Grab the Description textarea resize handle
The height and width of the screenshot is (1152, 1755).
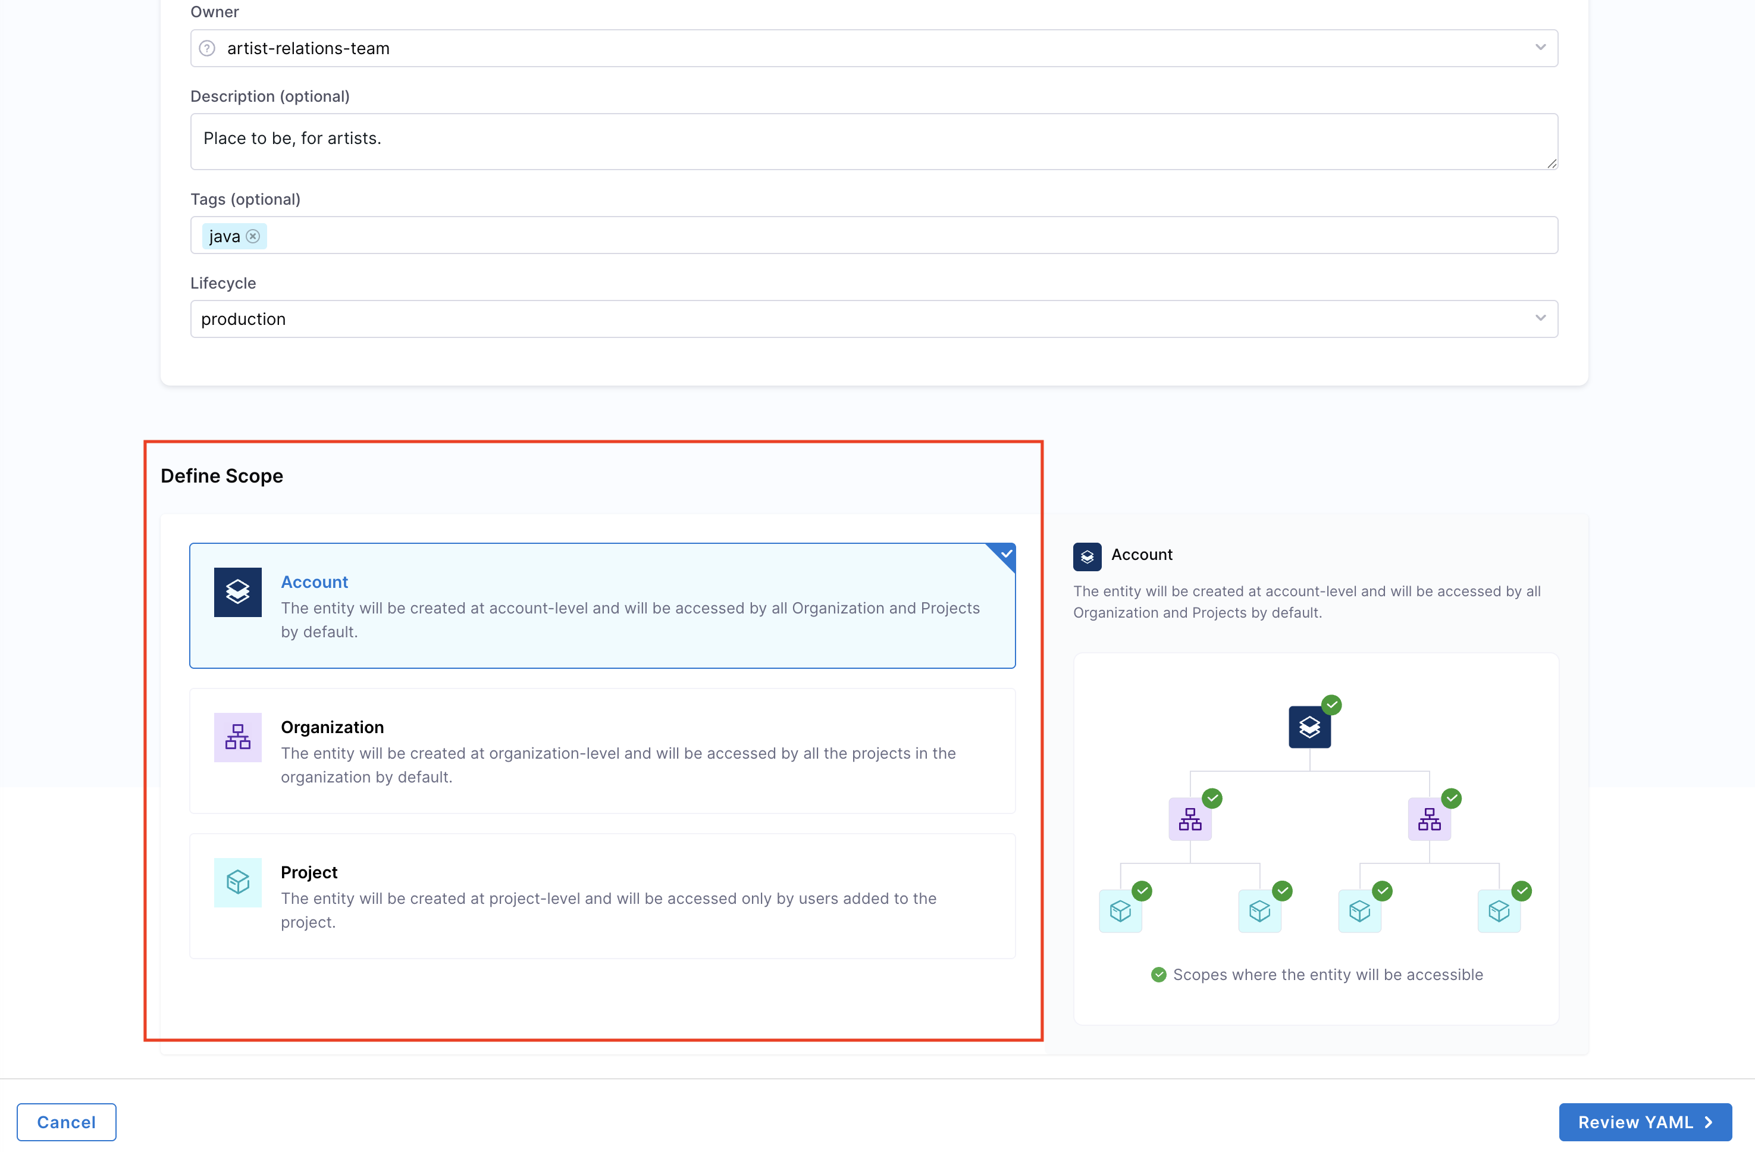tap(1552, 164)
